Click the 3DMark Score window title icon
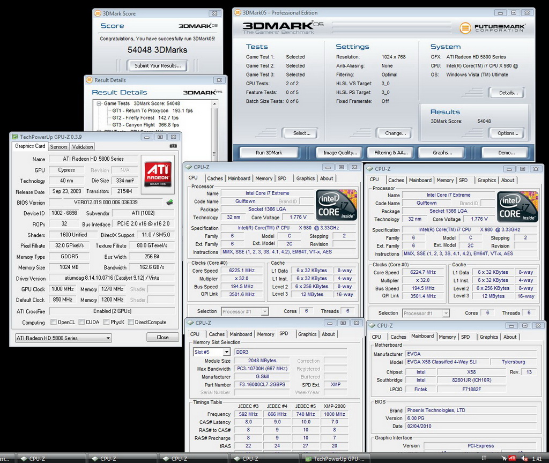Image resolution: width=549 pixels, height=463 pixels. (98, 13)
